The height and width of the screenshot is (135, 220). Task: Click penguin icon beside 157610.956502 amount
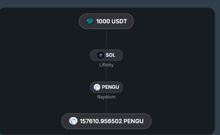[73, 121]
